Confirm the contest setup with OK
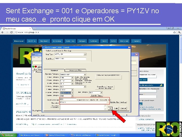This screenshot has width=182, height=137. (110, 109)
